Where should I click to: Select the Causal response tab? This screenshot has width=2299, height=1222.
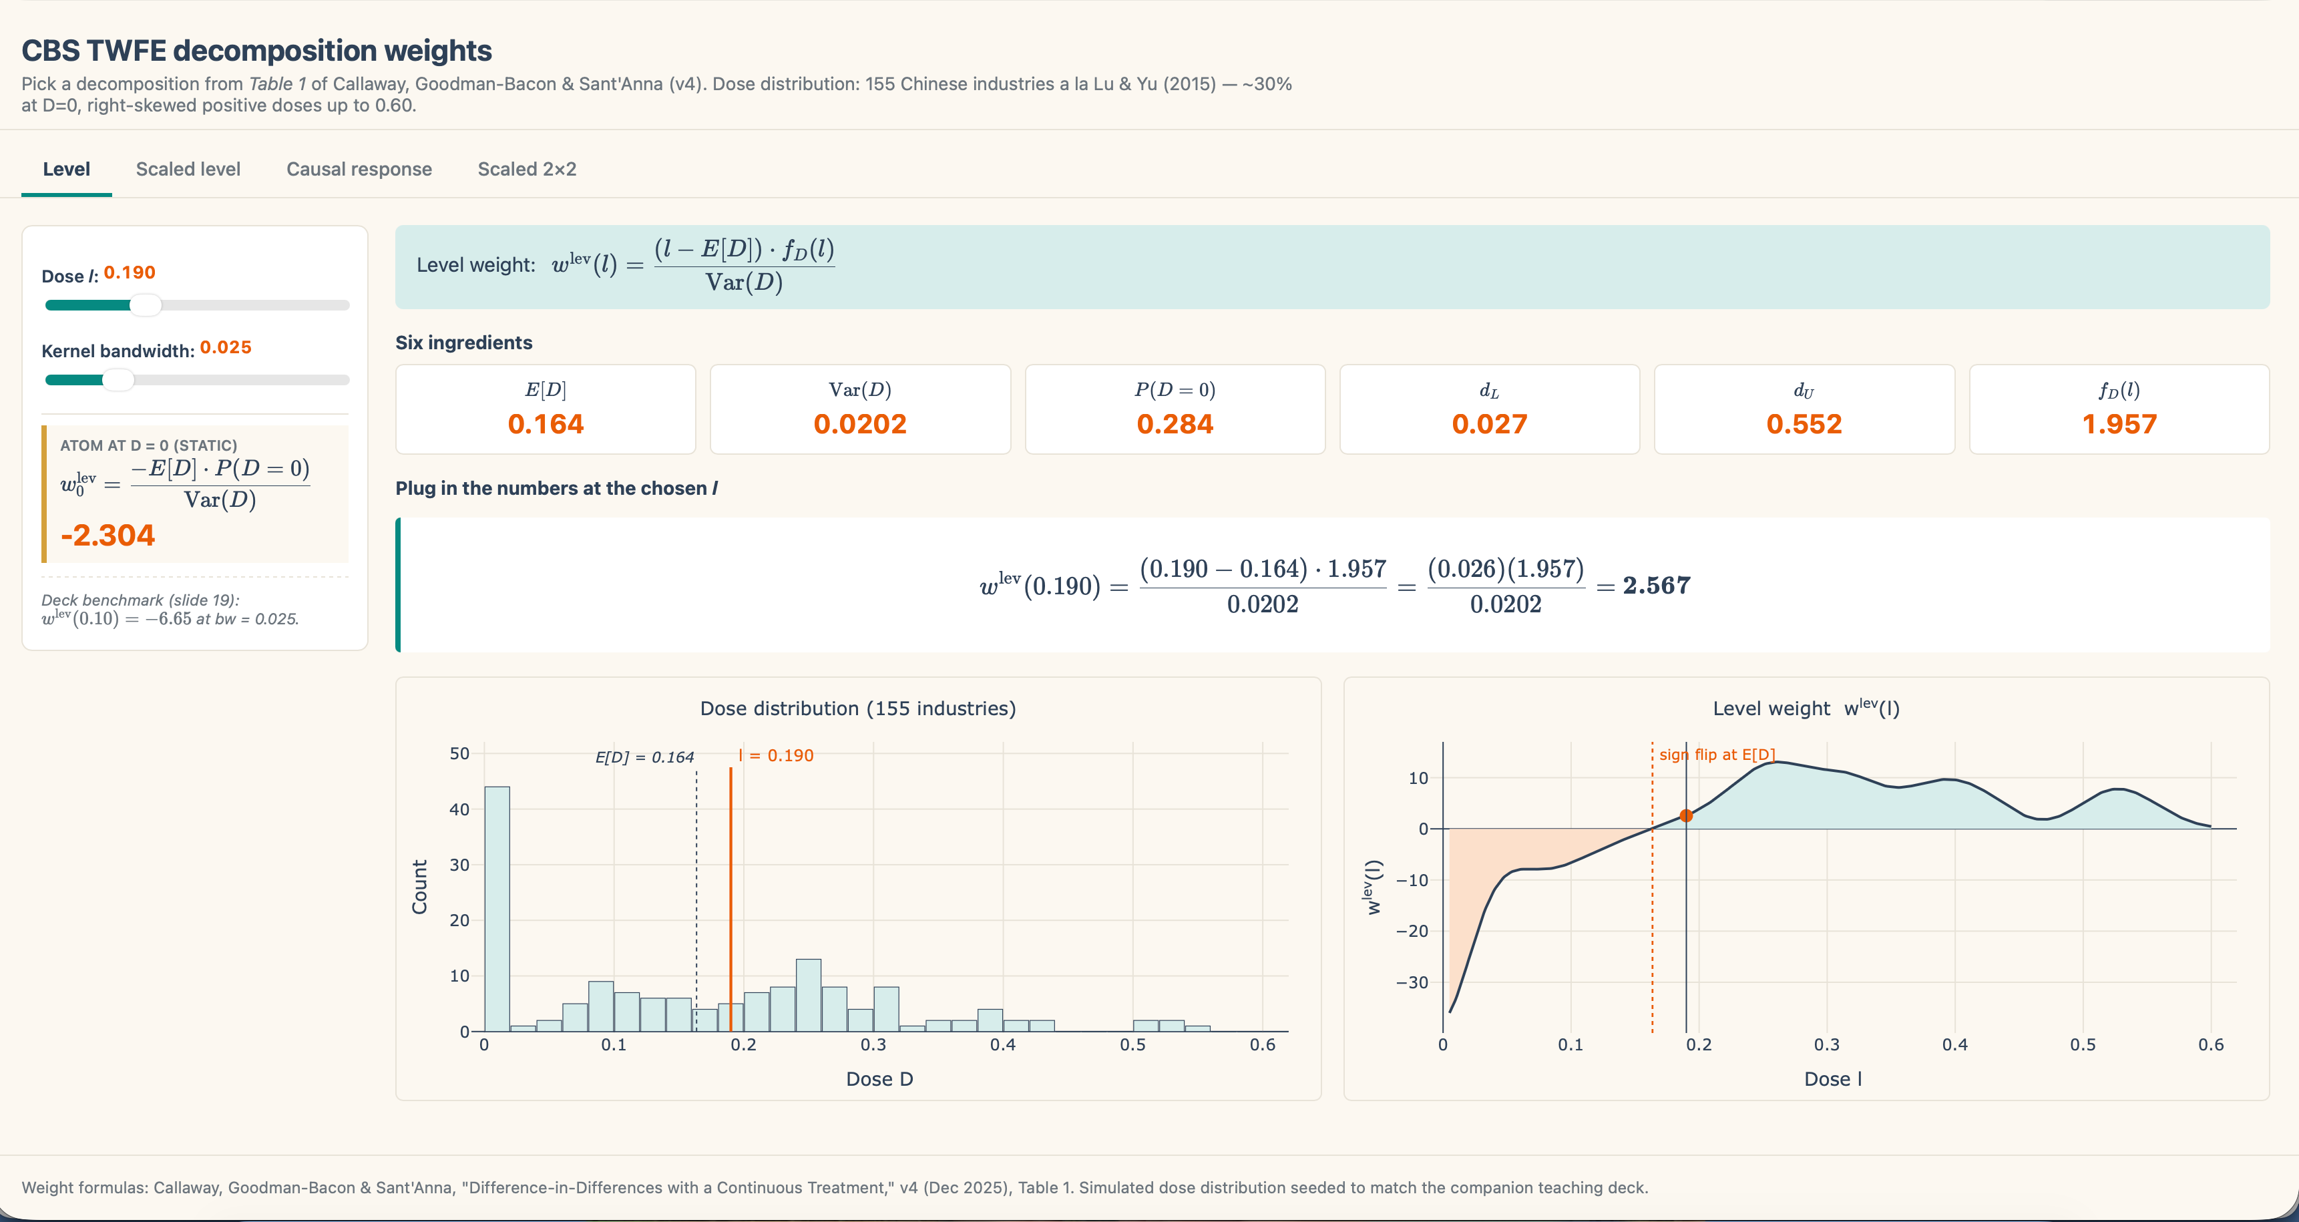click(x=359, y=170)
